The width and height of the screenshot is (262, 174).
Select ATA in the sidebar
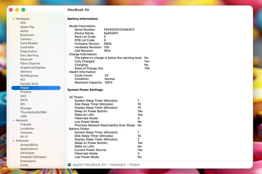(23, 23)
